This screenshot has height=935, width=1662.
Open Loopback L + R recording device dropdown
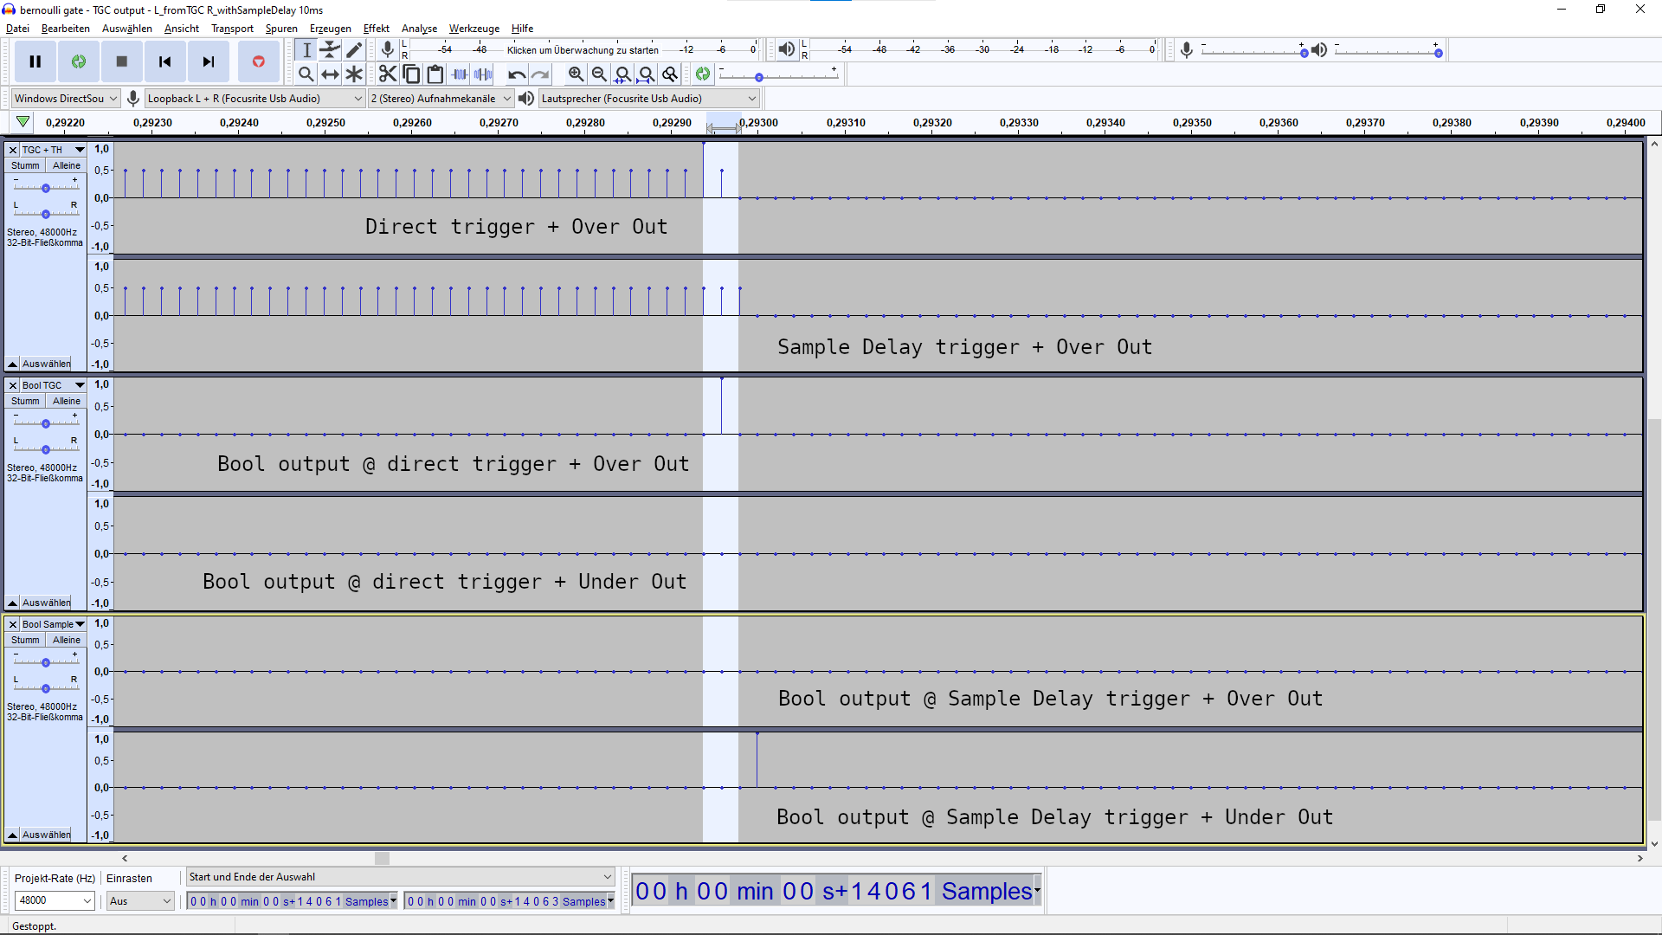pyautogui.click(x=254, y=99)
